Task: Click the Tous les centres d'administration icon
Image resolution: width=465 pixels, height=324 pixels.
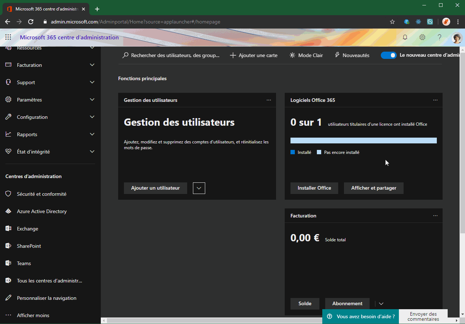Action: point(9,281)
